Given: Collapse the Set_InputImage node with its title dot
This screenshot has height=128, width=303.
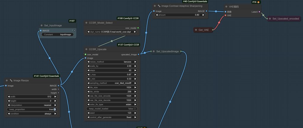Looking at the screenshot, I should [41, 25].
